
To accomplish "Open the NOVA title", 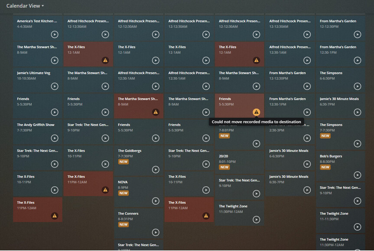I will [123, 182].
